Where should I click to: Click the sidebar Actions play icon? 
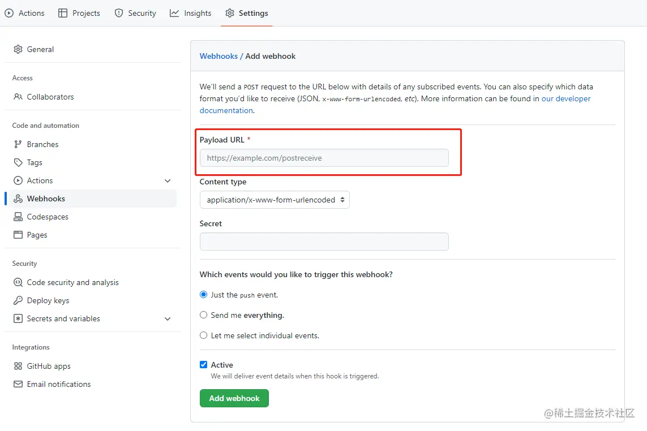tap(18, 180)
